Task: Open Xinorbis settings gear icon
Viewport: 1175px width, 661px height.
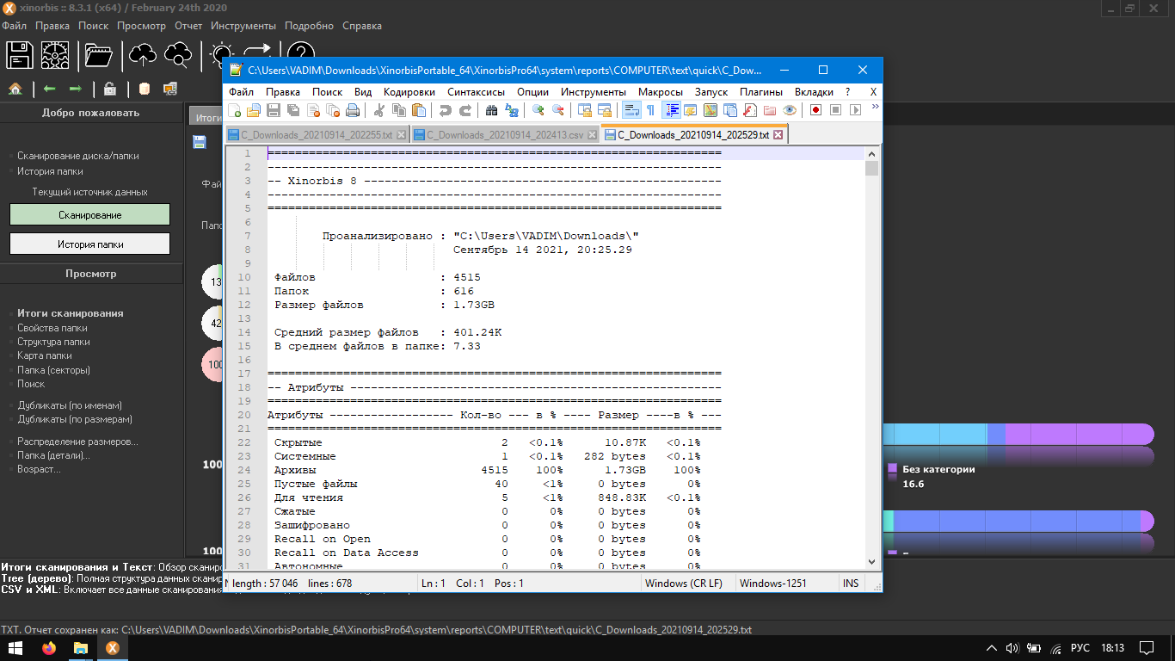Action: [x=55, y=56]
